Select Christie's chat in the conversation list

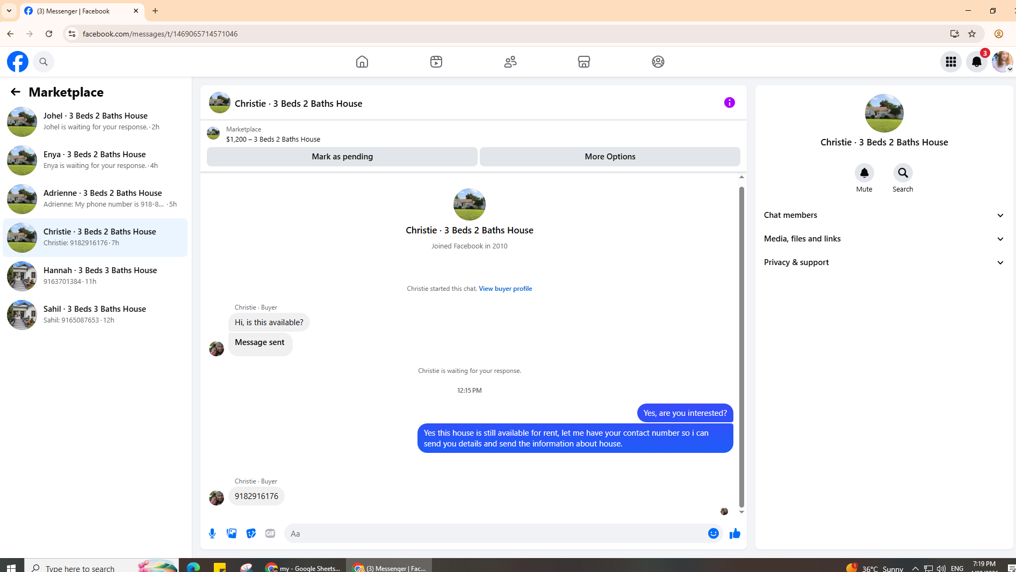[95, 238]
